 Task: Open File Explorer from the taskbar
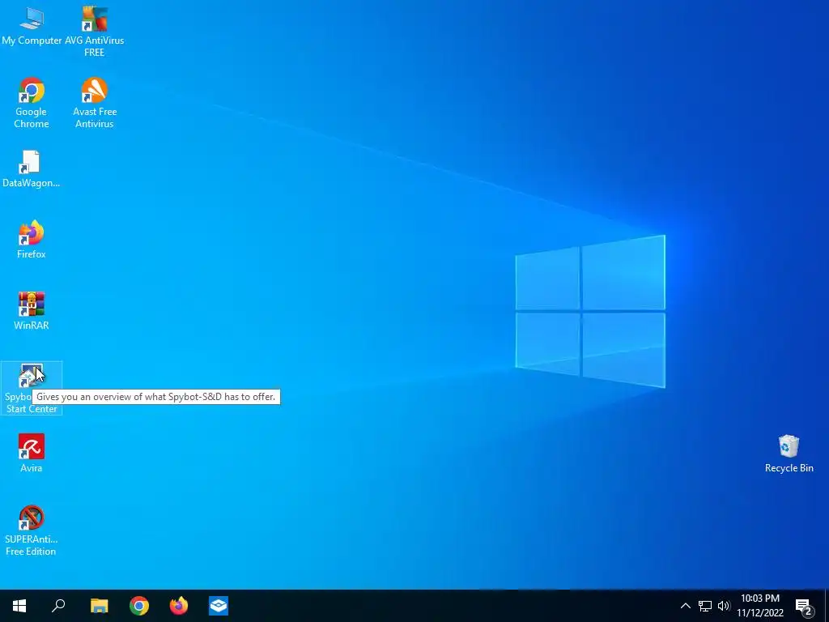coord(99,606)
